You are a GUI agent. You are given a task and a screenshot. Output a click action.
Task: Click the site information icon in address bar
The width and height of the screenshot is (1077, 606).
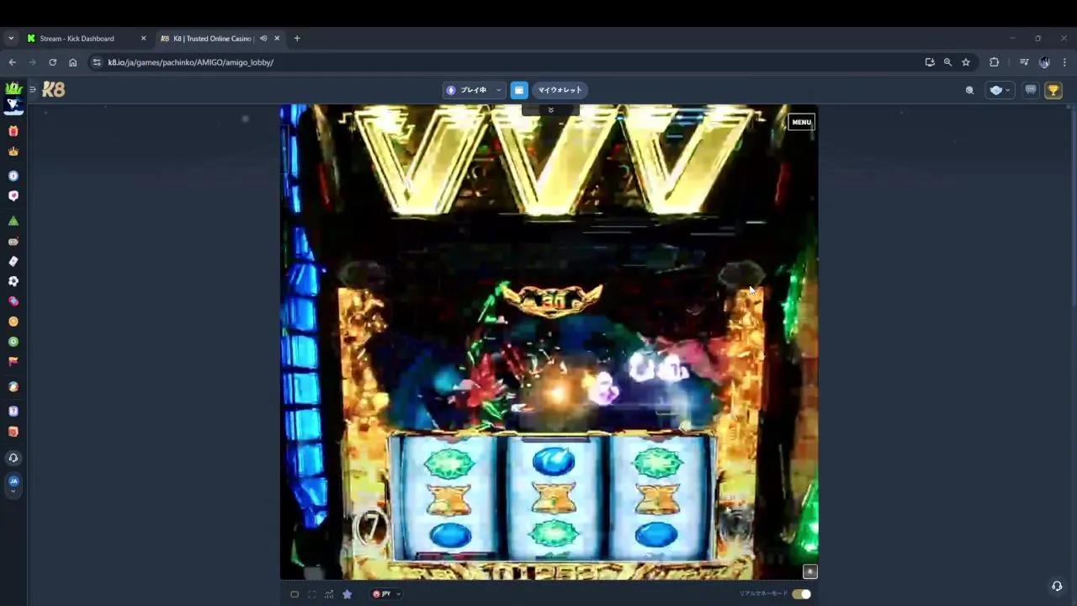coord(97,62)
